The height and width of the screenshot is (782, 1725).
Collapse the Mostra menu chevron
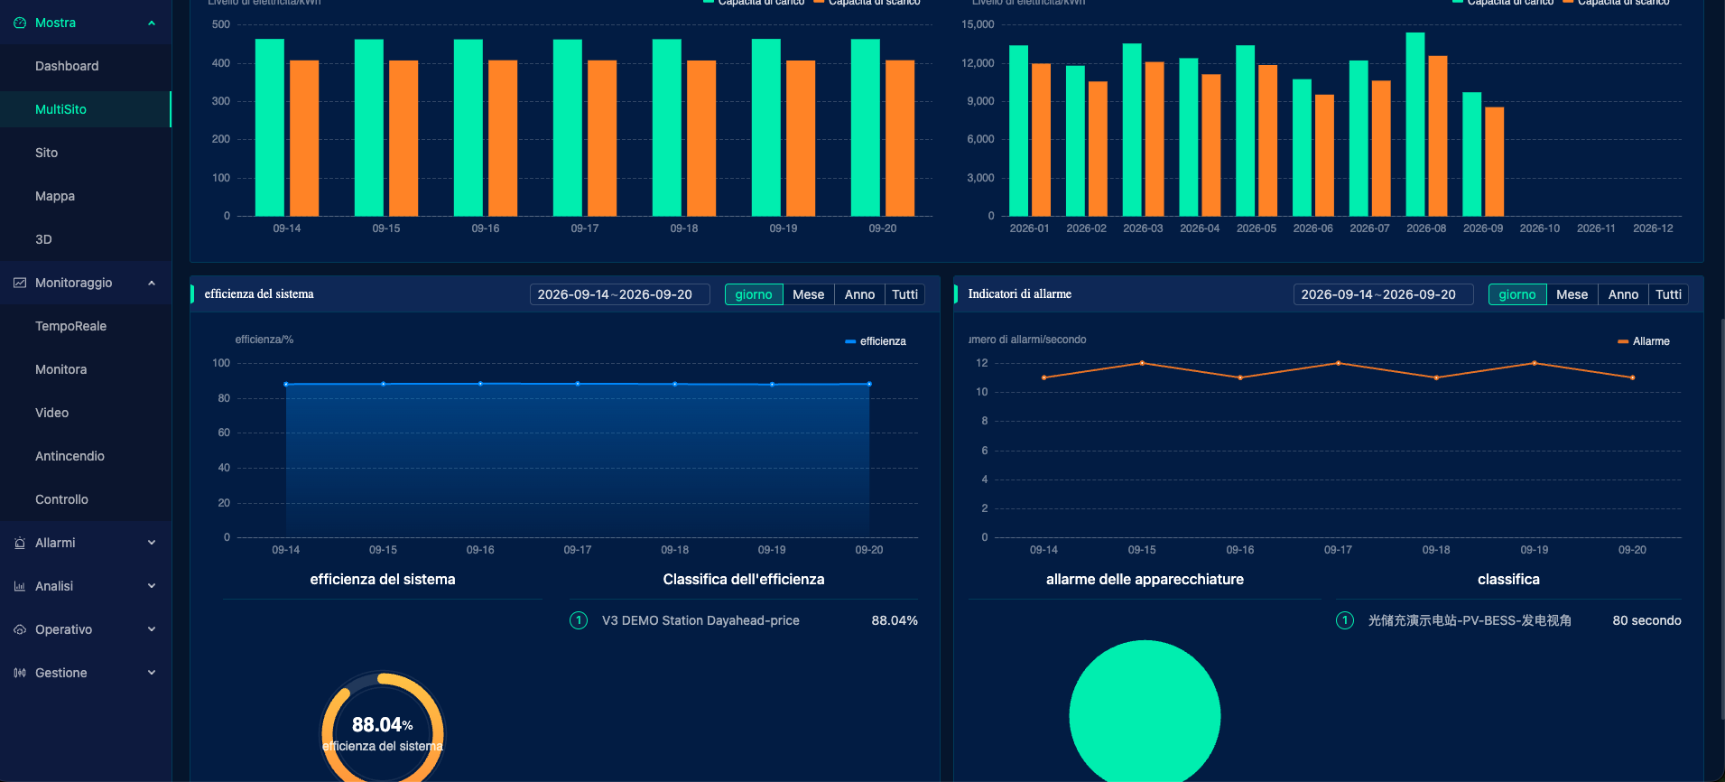(x=152, y=23)
